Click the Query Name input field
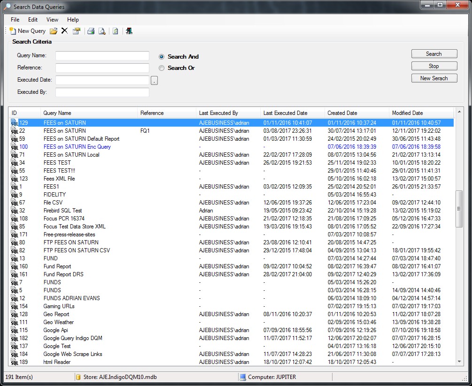Screen dimensions: 472x386 click(102, 56)
